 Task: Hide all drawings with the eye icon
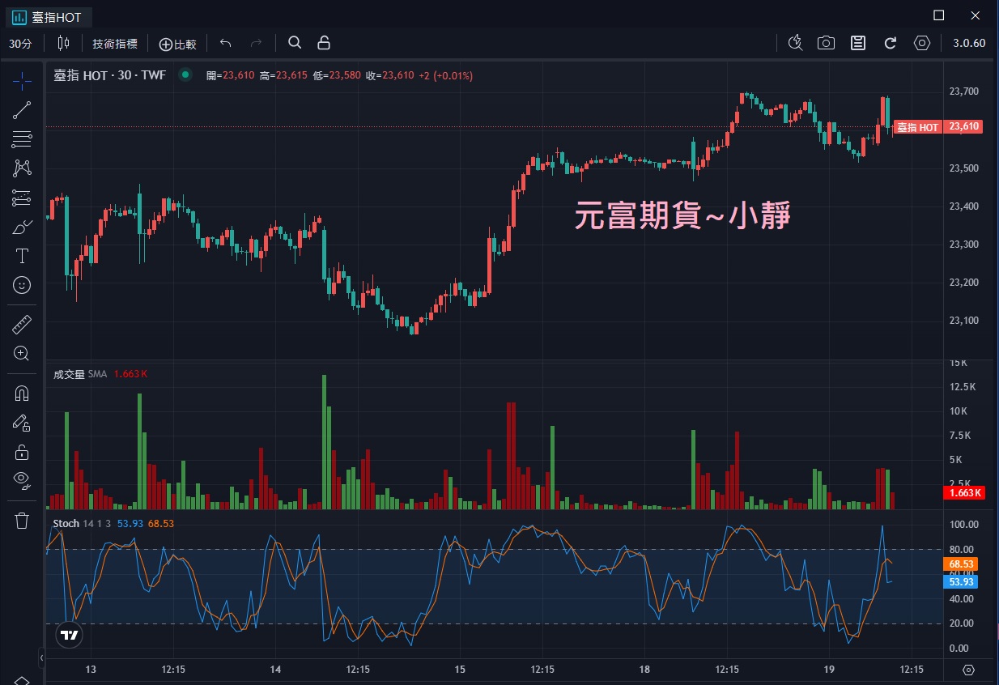[22, 480]
